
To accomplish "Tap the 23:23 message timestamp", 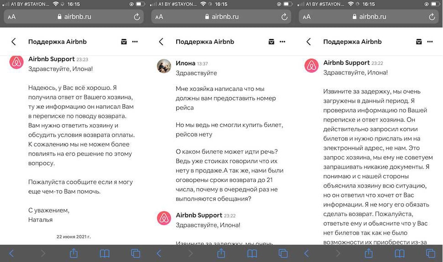I will point(82,60).
